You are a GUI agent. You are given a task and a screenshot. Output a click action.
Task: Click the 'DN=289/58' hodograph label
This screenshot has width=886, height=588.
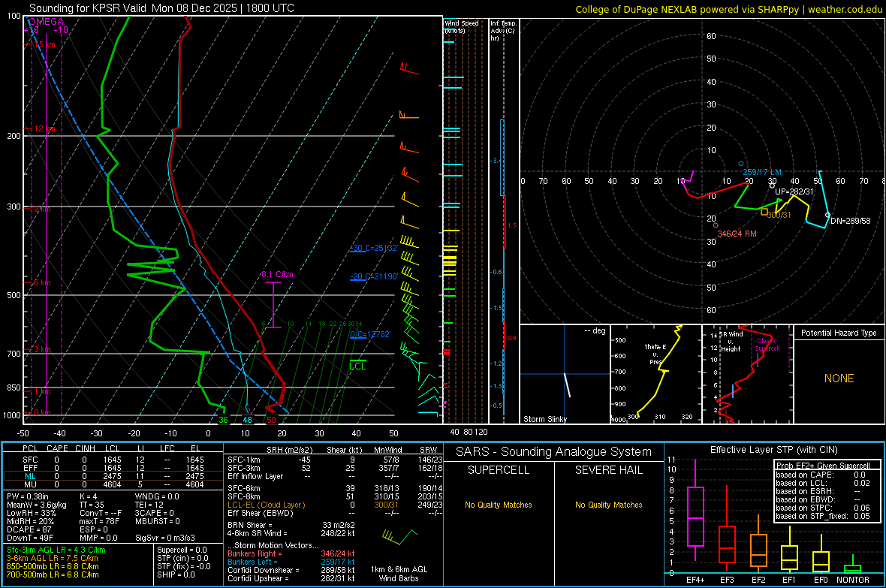tap(851, 221)
